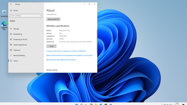
Task: Click the 'Windows specifications' heading
Action: pos(58,26)
